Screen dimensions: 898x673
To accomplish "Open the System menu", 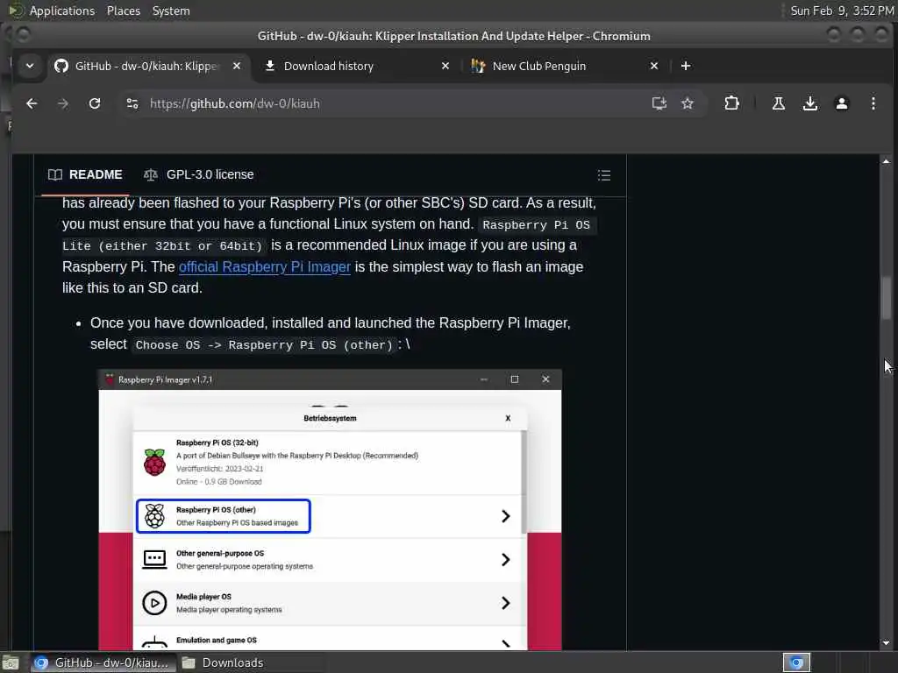I will 171,11.
